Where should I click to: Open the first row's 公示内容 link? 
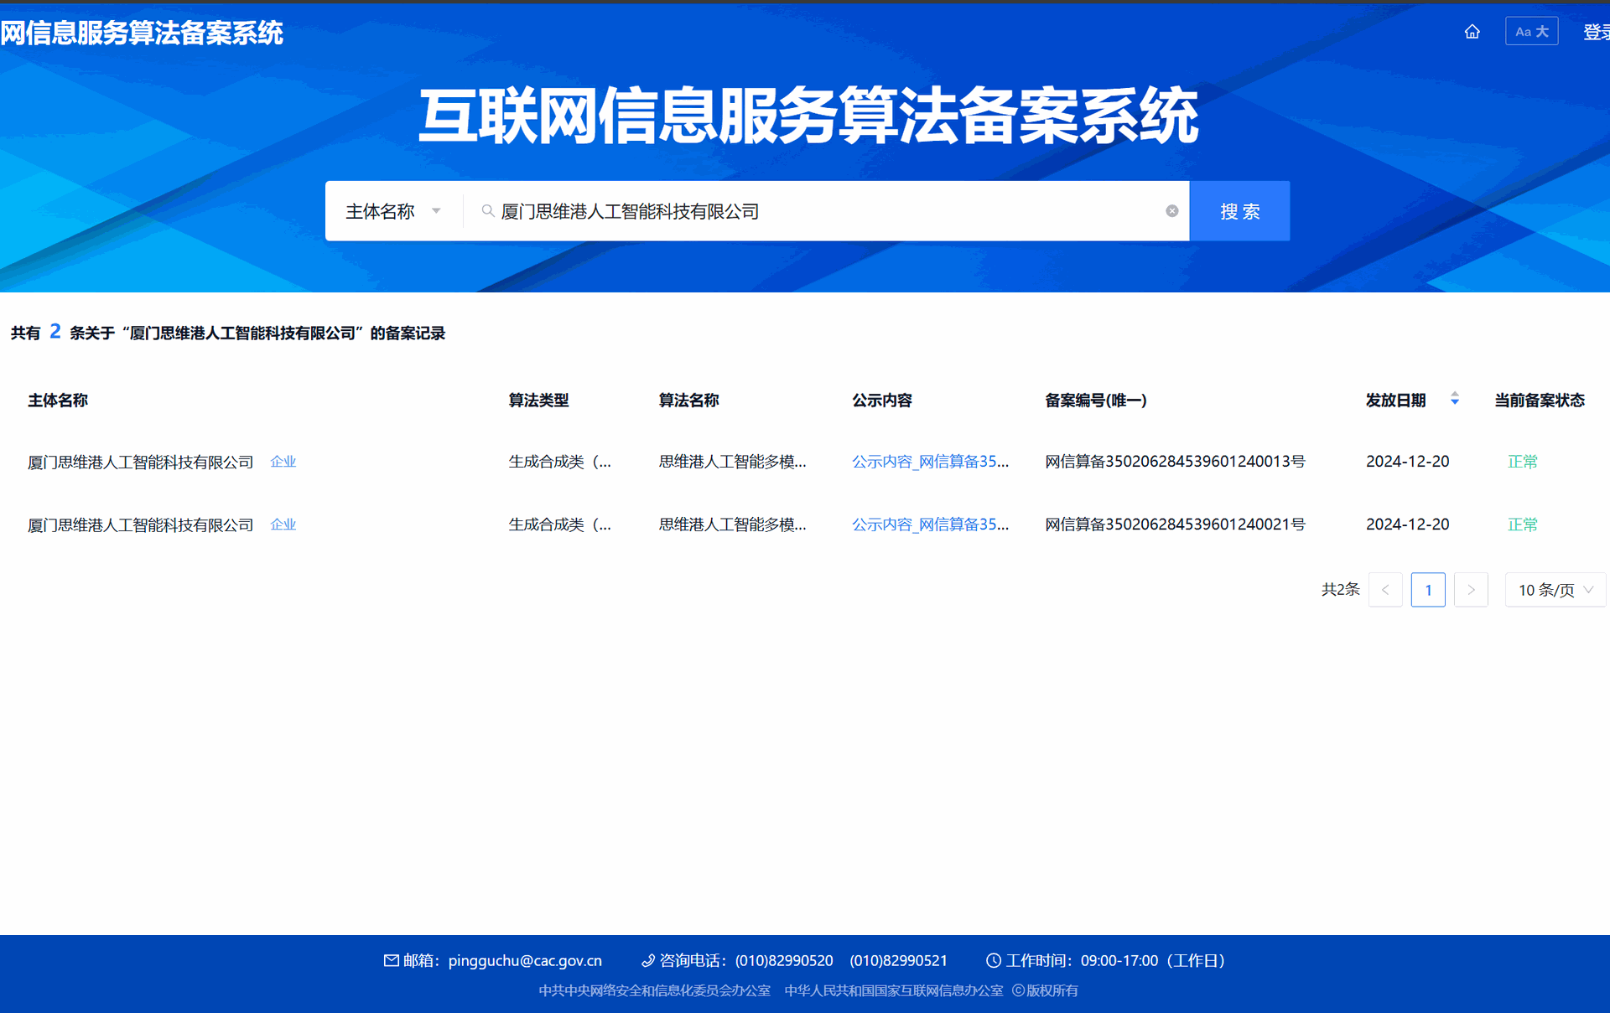point(930,462)
